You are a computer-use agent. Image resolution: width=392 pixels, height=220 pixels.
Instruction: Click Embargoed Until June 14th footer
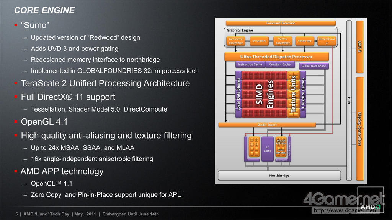point(131,214)
